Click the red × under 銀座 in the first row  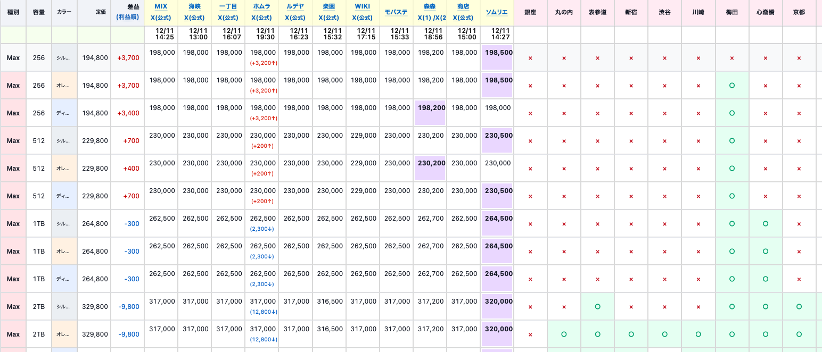[530, 58]
